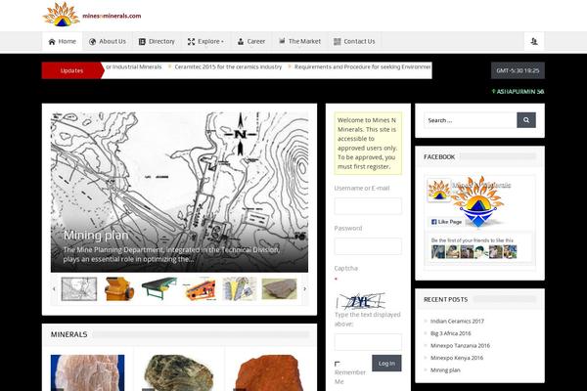This screenshot has width=587, height=391.
Task: Open Minexpo Tanzania 2016 post
Action: [x=460, y=346]
